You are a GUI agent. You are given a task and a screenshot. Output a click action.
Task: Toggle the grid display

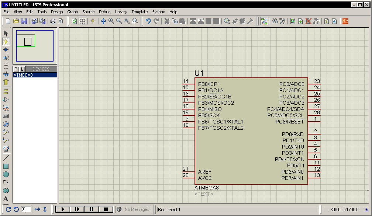(x=82, y=21)
